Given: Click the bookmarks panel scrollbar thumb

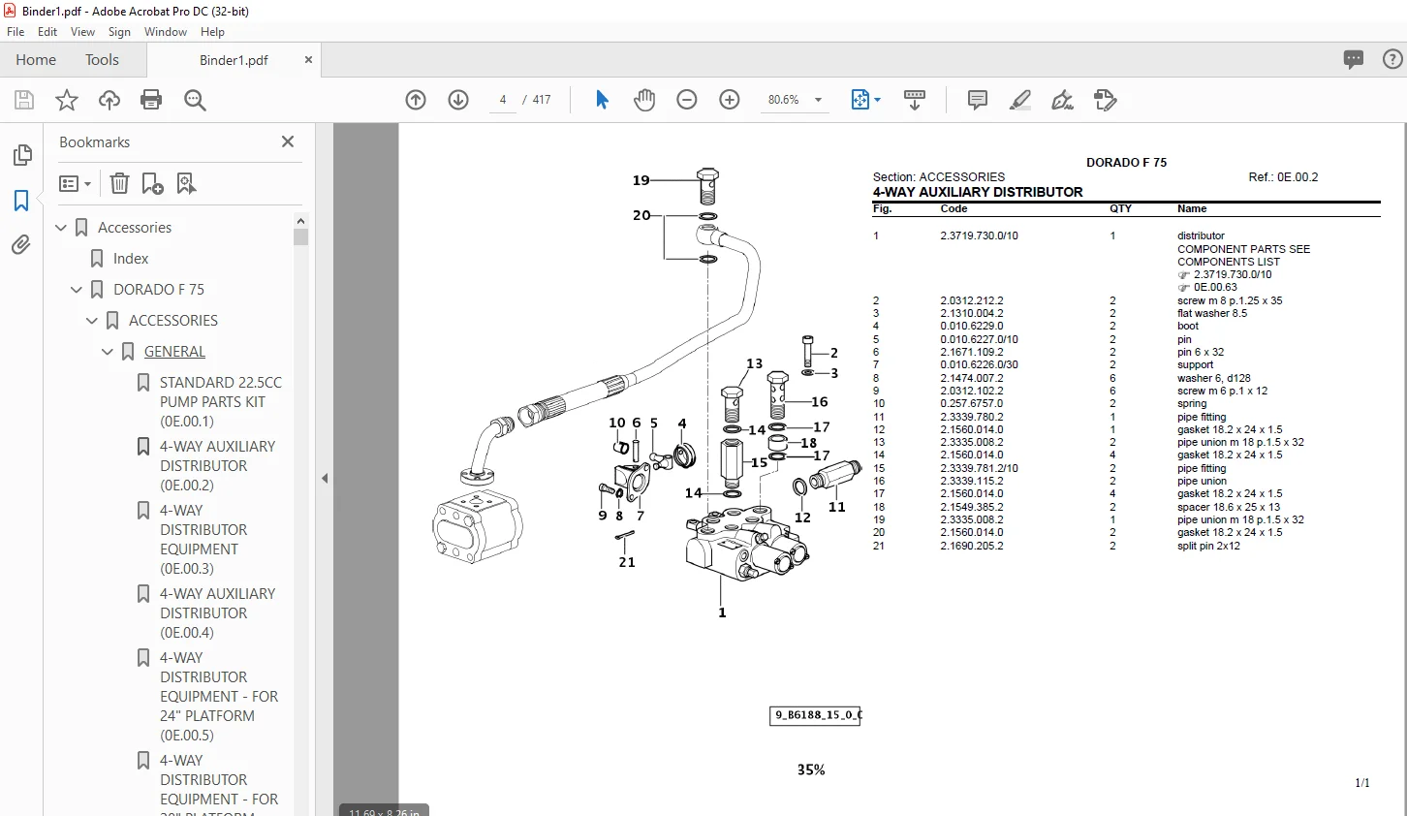Looking at the screenshot, I should pos(301,236).
